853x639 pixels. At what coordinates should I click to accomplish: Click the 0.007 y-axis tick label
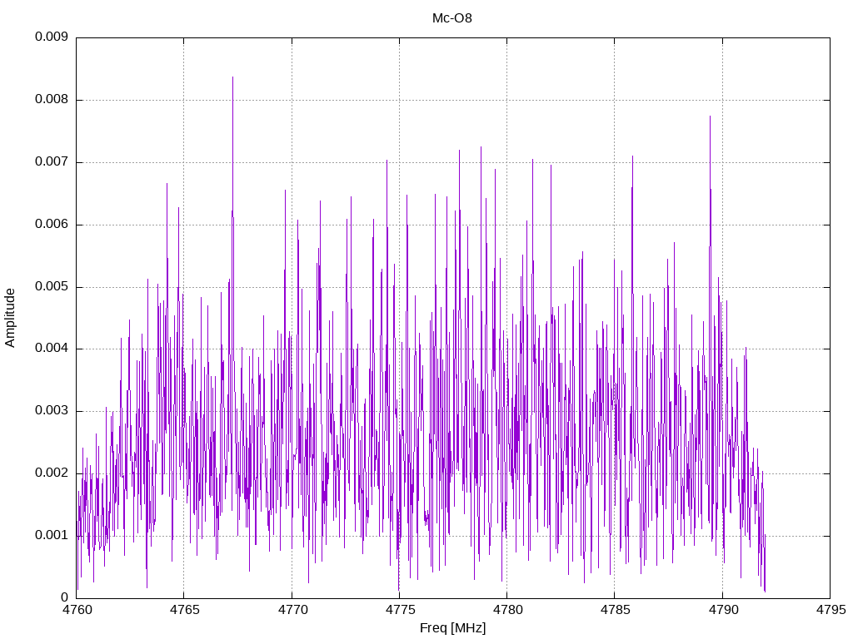(52, 162)
